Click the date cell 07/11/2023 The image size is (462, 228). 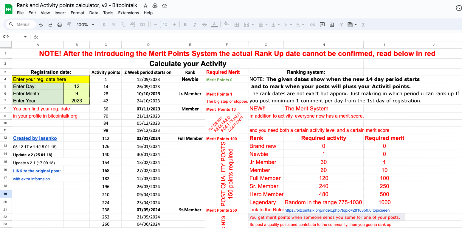tap(148, 109)
